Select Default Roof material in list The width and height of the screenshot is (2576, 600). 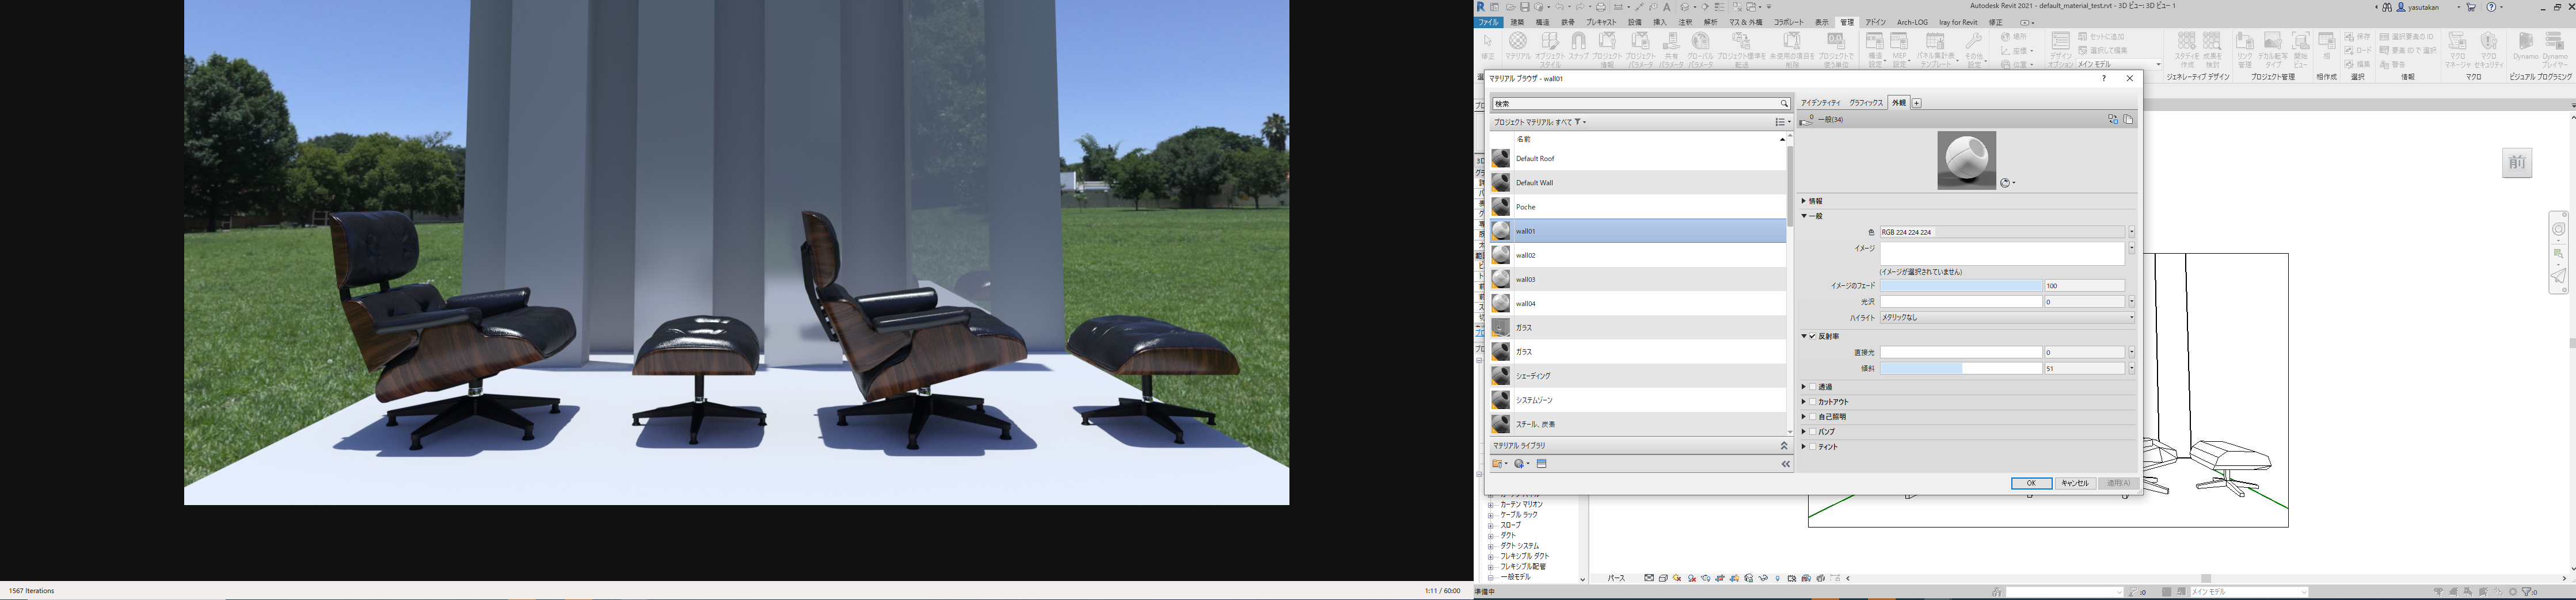coord(1638,159)
